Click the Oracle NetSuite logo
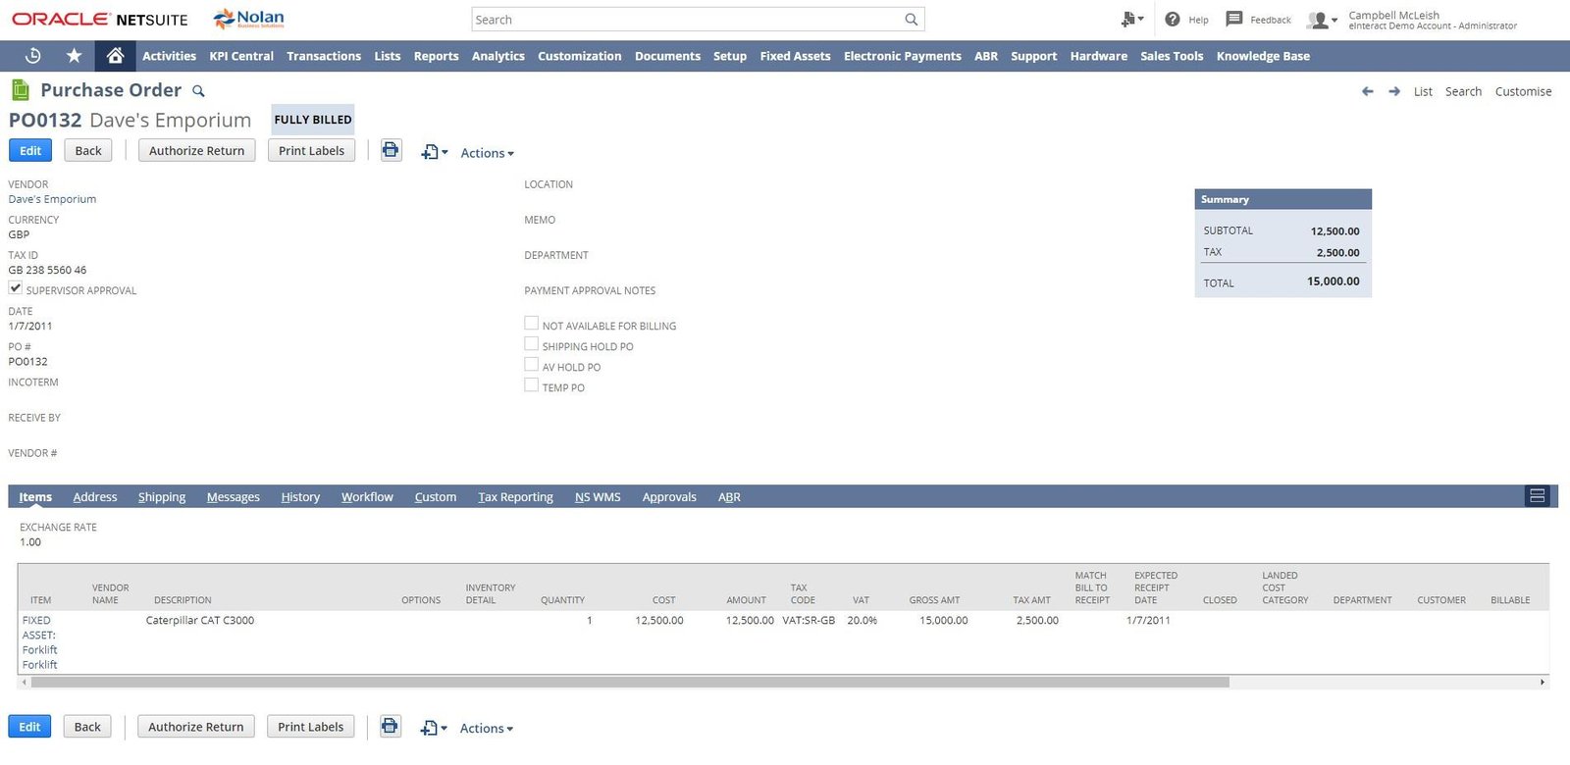The image size is (1570, 765). pyautogui.click(x=100, y=20)
